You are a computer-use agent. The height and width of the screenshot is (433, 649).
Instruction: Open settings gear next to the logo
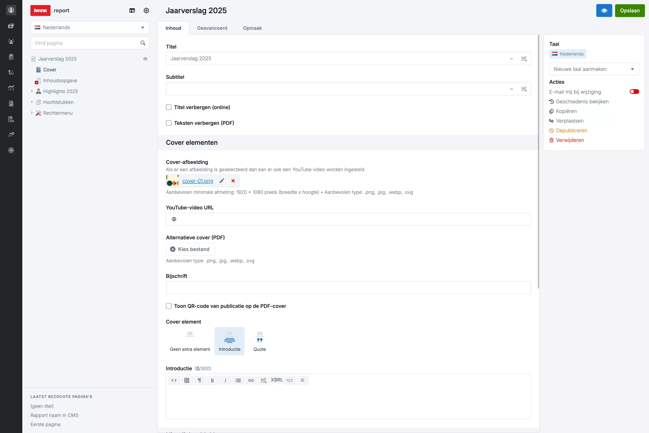tap(146, 10)
